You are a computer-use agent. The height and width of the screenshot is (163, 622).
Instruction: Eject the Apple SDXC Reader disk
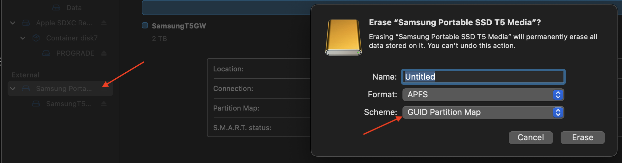coord(104,23)
